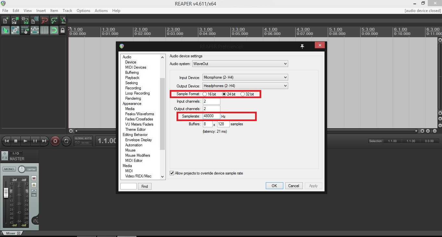The image size is (442, 237).
Task: Undo the last action
Action: pyautogui.click(x=44, y=20)
